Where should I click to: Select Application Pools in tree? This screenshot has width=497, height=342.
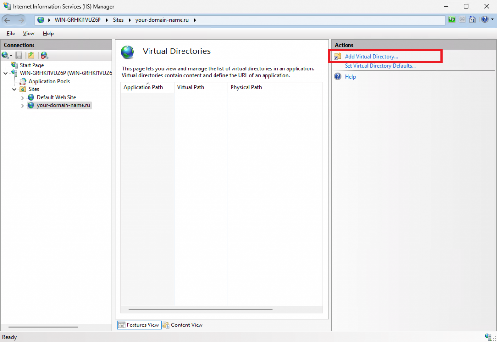point(49,81)
